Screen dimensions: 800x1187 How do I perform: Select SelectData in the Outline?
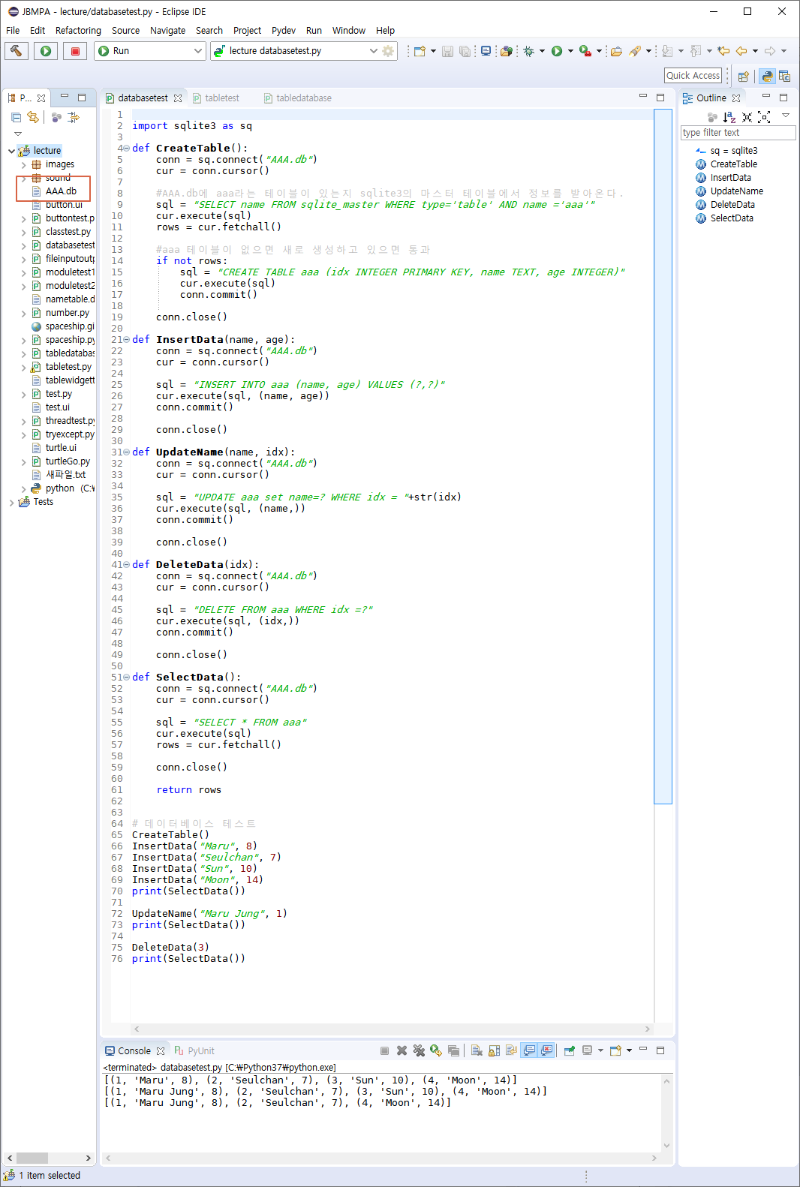(732, 218)
